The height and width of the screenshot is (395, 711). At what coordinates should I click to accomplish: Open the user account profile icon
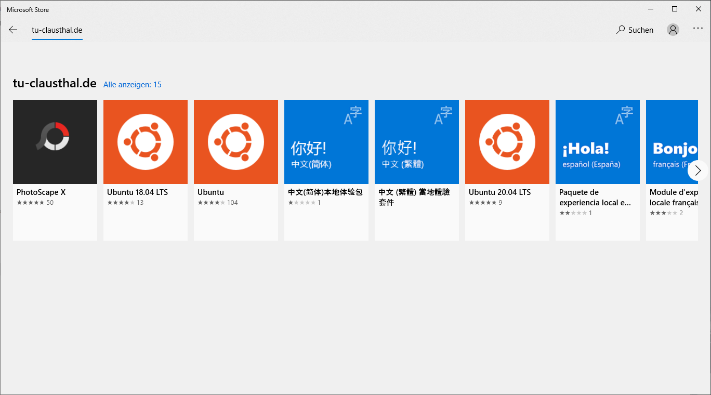pos(673,30)
